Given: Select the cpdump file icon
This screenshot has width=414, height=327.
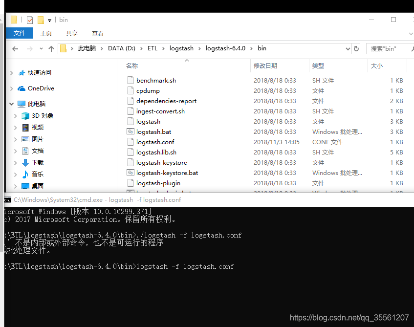Looking at the screenshot, I should pyautogui.click(x=131, y=90).
